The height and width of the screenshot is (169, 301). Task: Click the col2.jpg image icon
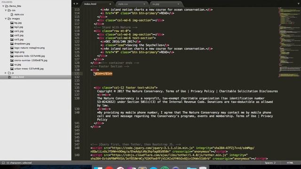coord(12,36)
